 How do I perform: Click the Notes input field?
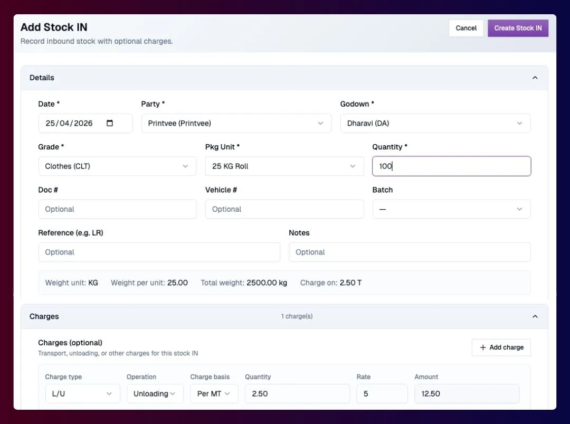point(410,252)
